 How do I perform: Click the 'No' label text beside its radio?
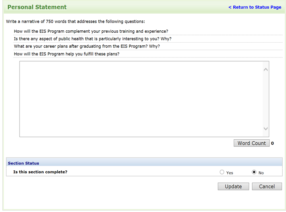[261, 173]
